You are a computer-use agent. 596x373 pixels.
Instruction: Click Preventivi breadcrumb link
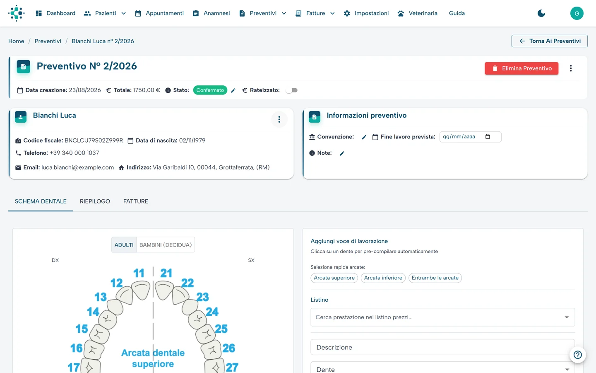coord(48,41)
